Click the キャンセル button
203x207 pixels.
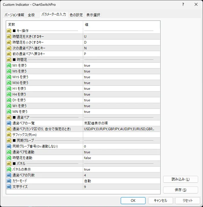tap(161, 201)
